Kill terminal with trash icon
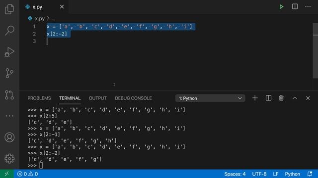The height and width of the screenshot is (178, 318). click(281, 98)
